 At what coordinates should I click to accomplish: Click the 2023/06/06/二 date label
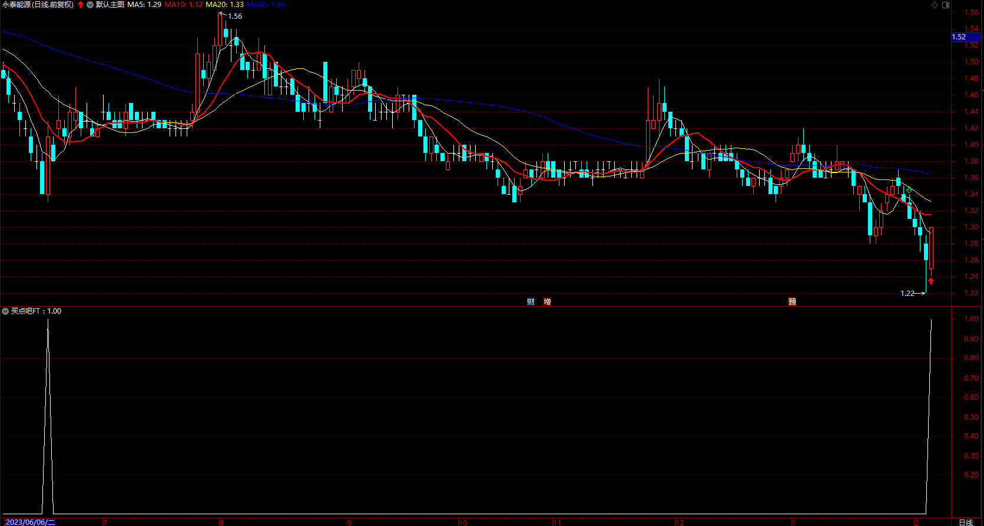click(x=30, y=522)
